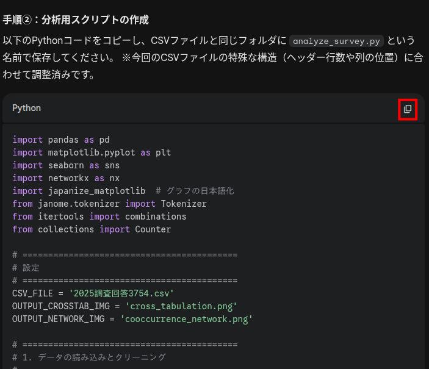Viewport: 429px width, 369px height.
Task: Click the matplotlib.pyplot import line
Action: click(92, 152)
